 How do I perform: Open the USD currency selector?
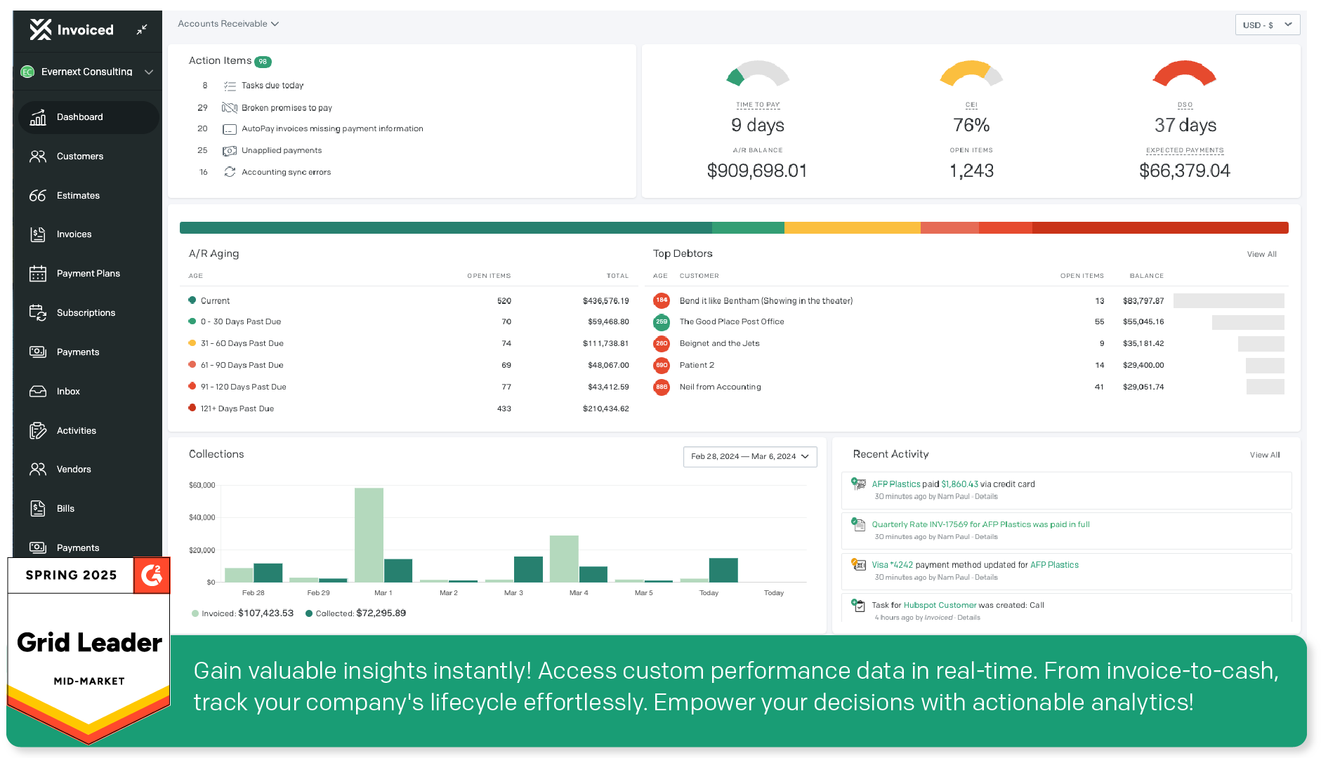click(1268, 25)
